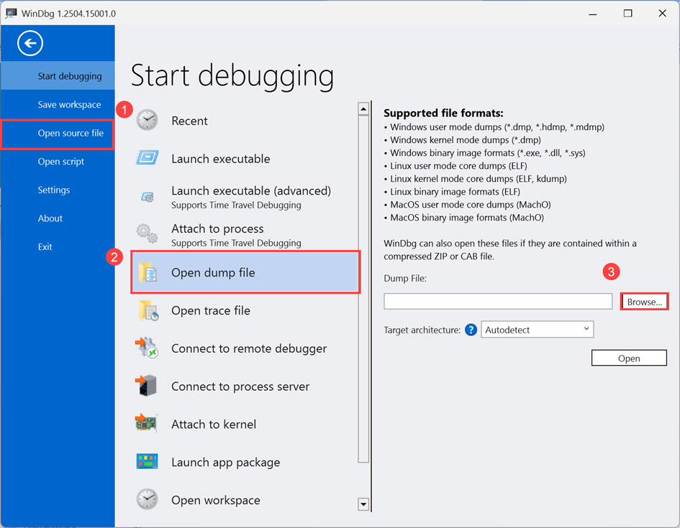Open the About page from sidebar
Screen dimensions: 680x528
58,218
